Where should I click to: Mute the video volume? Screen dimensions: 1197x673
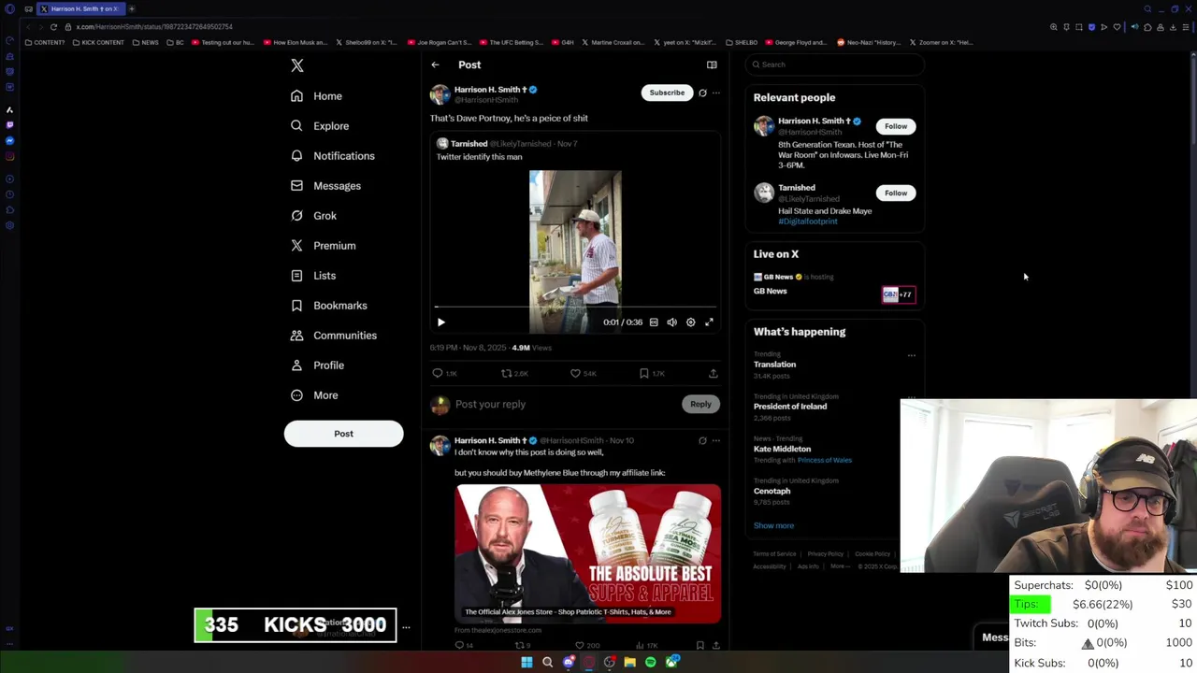coord(671,322)
